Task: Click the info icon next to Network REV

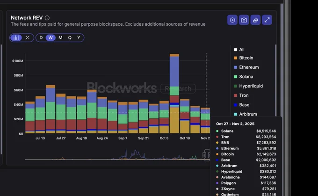Action: pyautogui.click(x=47, y=18)
